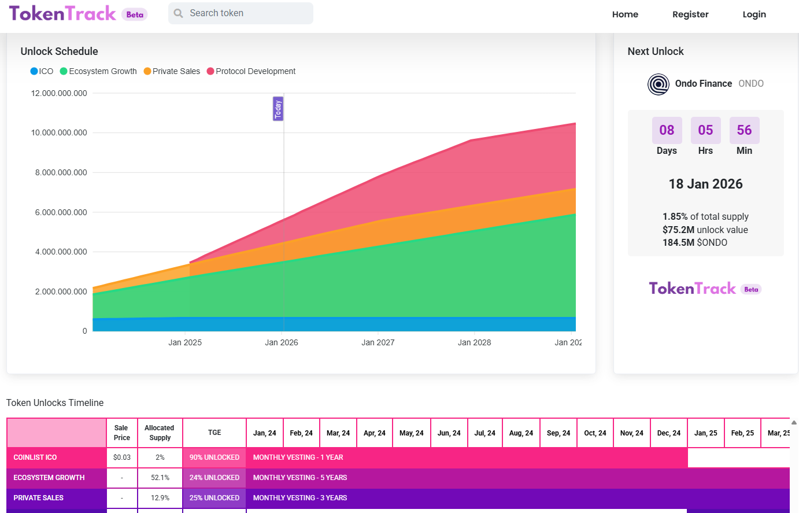Open the Home nav link

pos(625,14)
